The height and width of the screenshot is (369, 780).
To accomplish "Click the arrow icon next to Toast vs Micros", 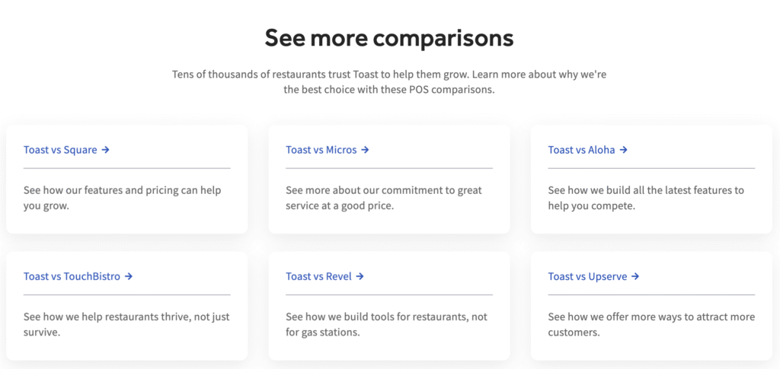I will point(366,150).
